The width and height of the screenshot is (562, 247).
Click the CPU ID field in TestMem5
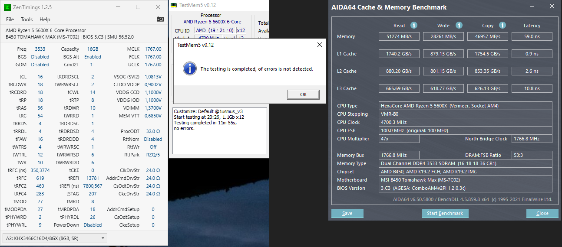[x=215, y=30]
